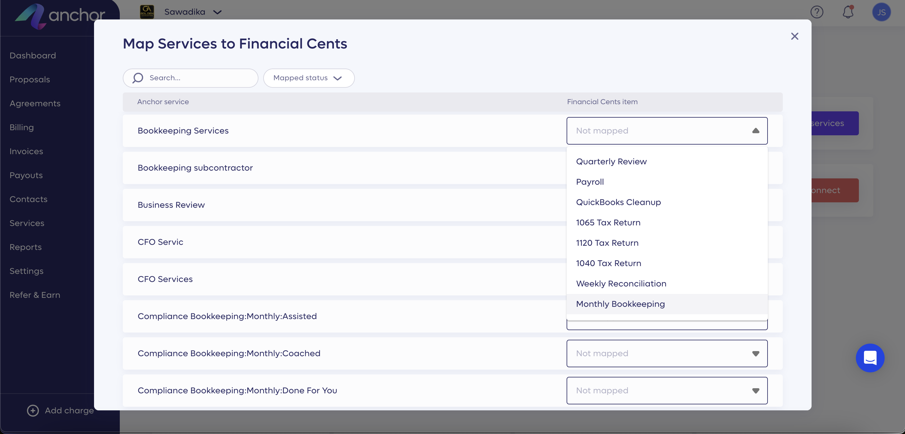Click the plus icon beside Add charge
The width and height of the screenshot is (905, 434).
pos(33,410)
